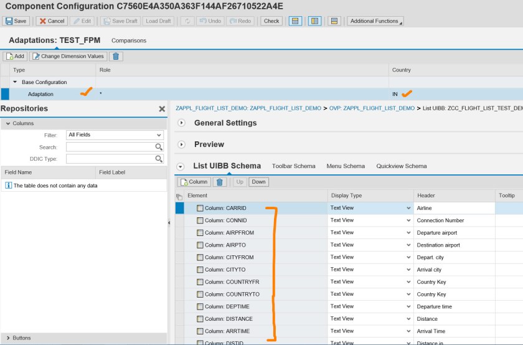Switch to the Toolbar Schema tab

tap(293, 166)
